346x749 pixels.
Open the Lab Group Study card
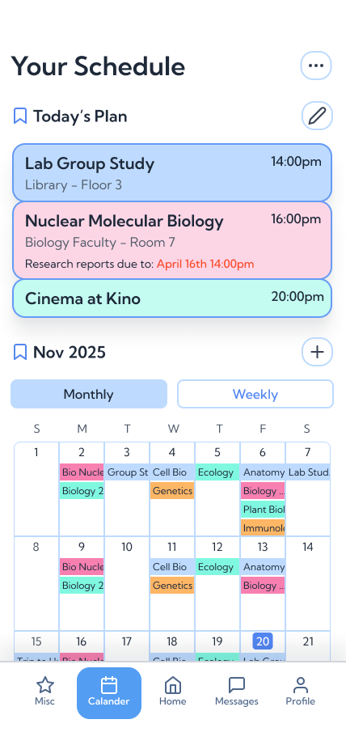click(x=172, y=173)
